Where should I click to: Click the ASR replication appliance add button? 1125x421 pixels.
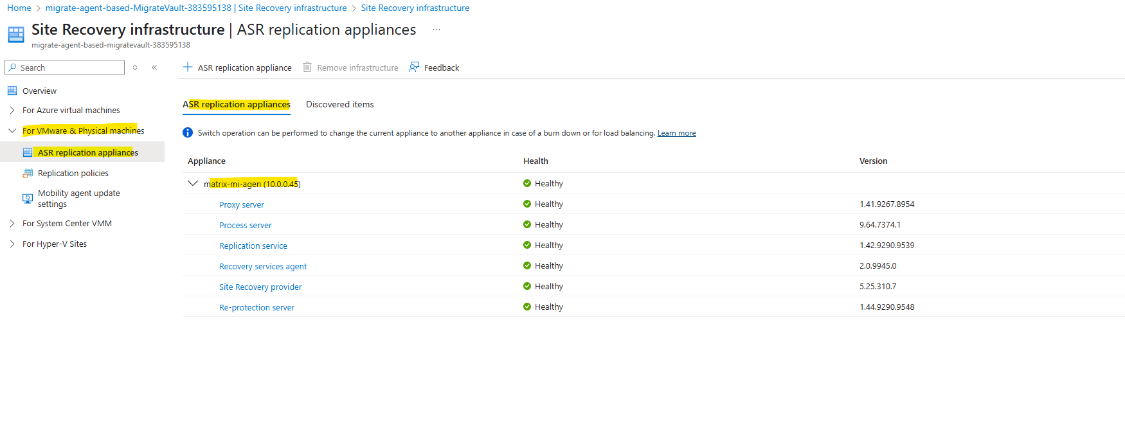coord(237,67)
